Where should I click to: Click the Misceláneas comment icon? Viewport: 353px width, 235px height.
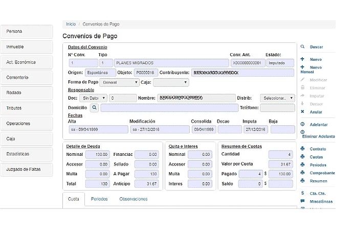pos(302,201)
